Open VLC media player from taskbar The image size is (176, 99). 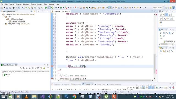[26, 97]
